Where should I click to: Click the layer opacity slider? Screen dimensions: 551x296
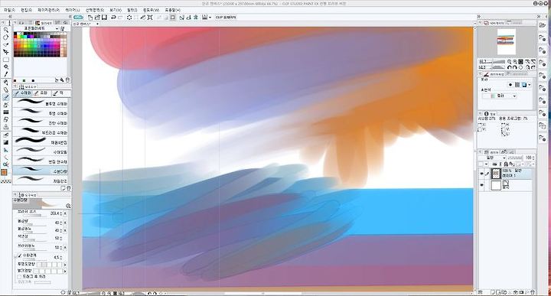(x=515, y=158)
